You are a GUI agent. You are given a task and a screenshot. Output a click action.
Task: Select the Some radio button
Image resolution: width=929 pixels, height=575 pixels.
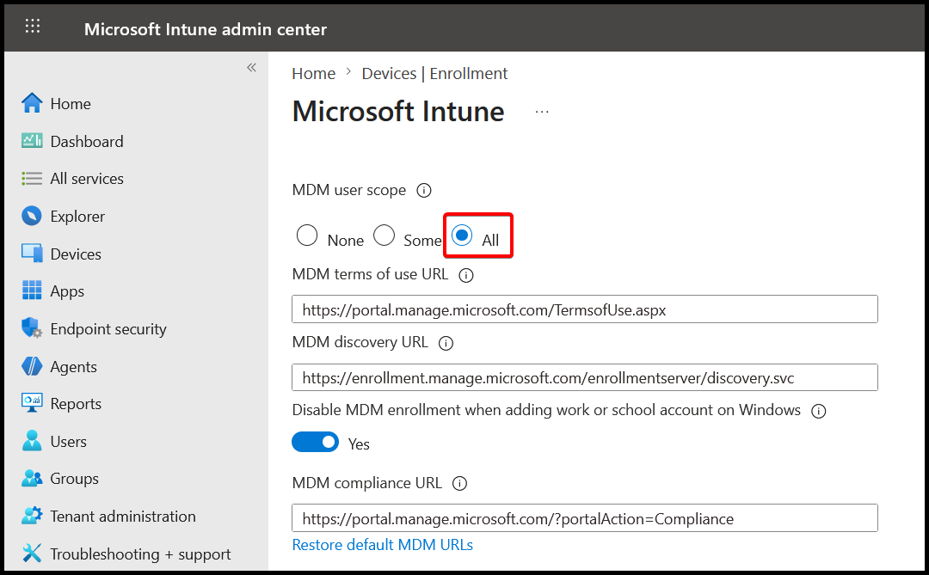(384, 236)
